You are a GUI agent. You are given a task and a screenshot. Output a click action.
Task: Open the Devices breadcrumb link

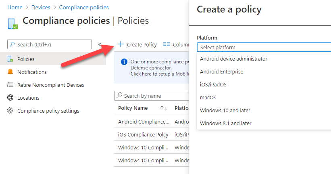tap(41, 7)
